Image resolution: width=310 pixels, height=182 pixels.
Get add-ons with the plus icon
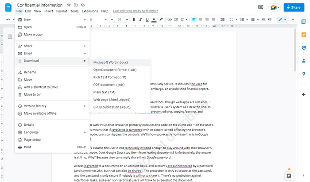304,94
